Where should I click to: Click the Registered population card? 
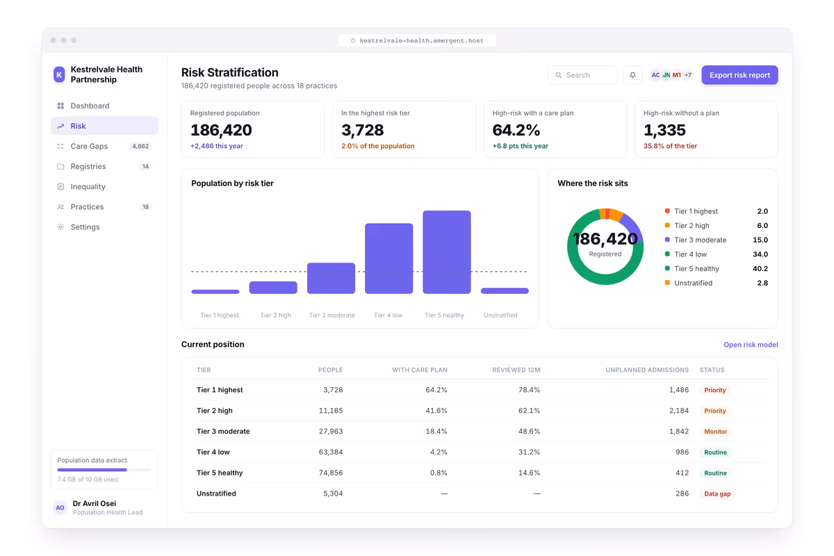click(x=253, y=129)
